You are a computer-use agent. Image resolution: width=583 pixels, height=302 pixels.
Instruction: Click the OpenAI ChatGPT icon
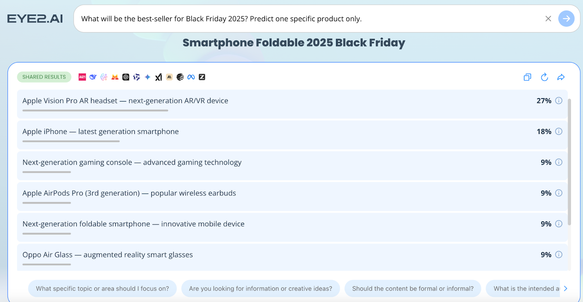[x=126, y=77]
